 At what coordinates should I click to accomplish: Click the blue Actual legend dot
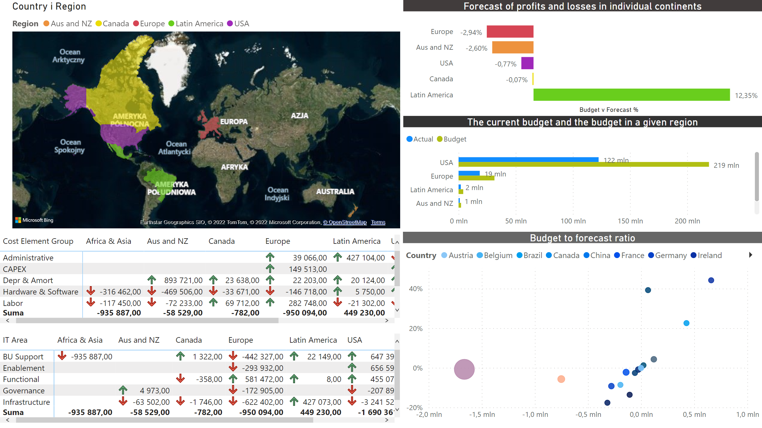[x=409, y=139]
